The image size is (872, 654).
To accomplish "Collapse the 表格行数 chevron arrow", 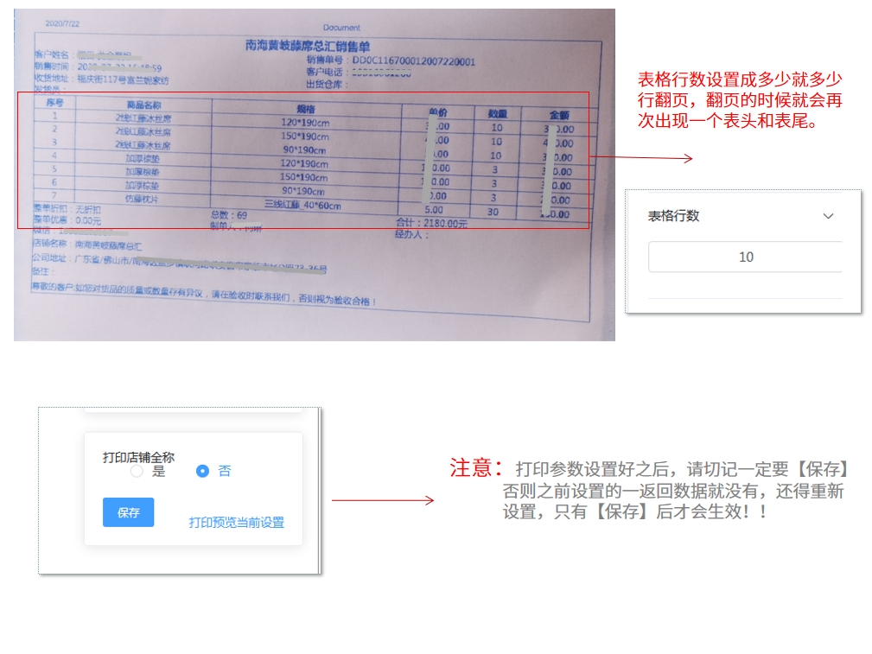I will click(x=828, y=216).
